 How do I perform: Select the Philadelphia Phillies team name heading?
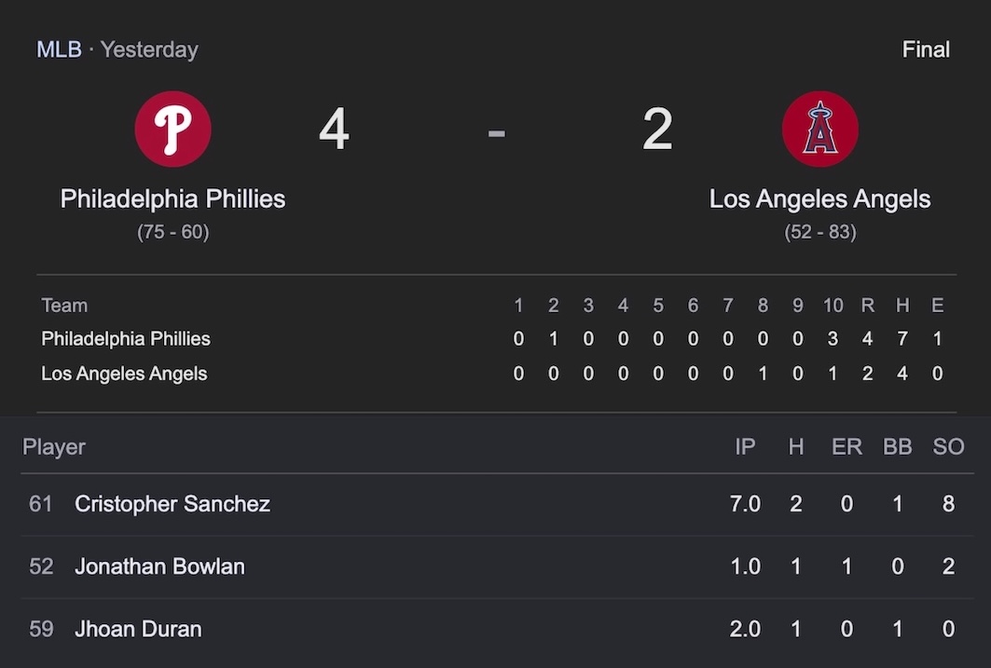click(173, 198)
